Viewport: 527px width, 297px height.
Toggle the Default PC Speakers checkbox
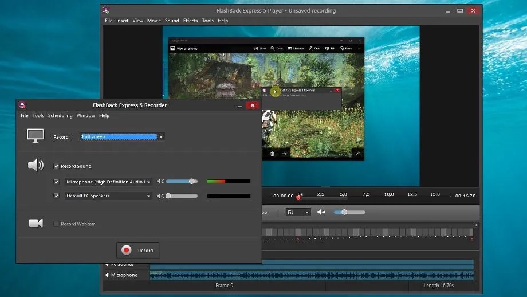(x=56, y=196)
